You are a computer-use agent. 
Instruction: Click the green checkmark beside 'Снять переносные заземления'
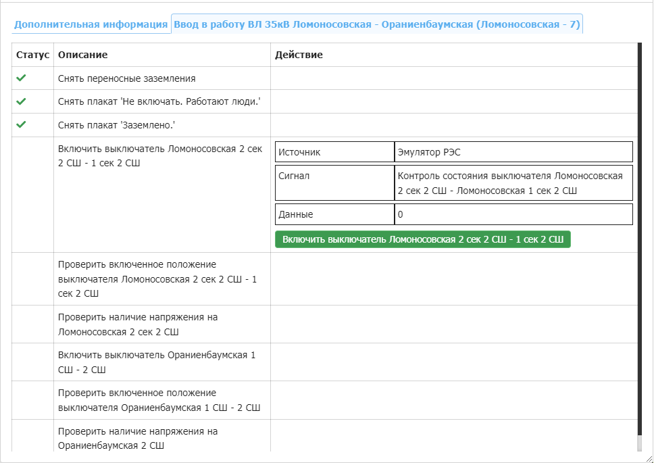coord(21,78)
